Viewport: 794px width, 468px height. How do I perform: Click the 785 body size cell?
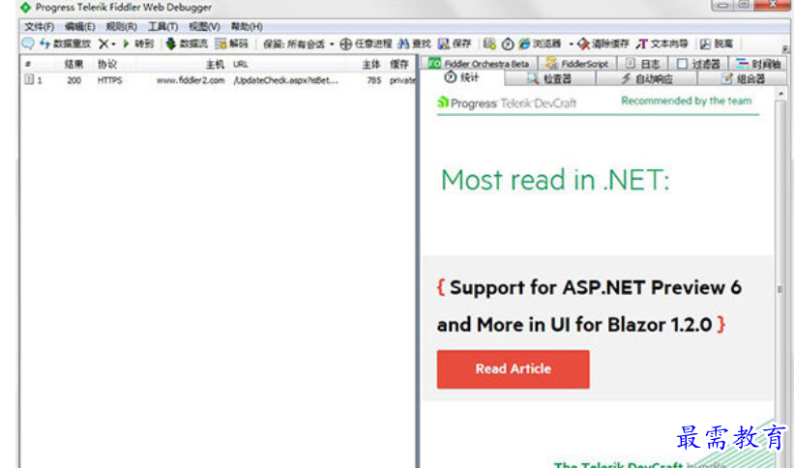click(x=374, y=80)
